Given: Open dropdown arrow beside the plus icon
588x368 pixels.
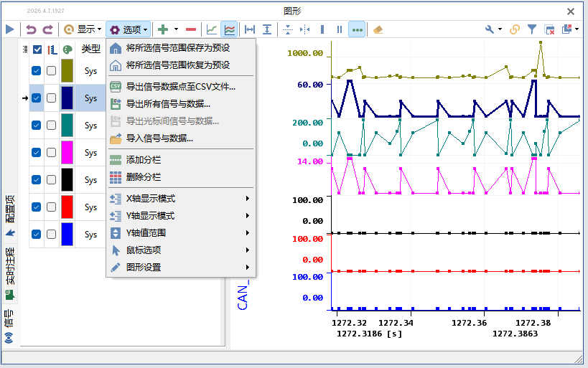Looking at the screenshot, I should pyautogui.click(x=176, y=29).
